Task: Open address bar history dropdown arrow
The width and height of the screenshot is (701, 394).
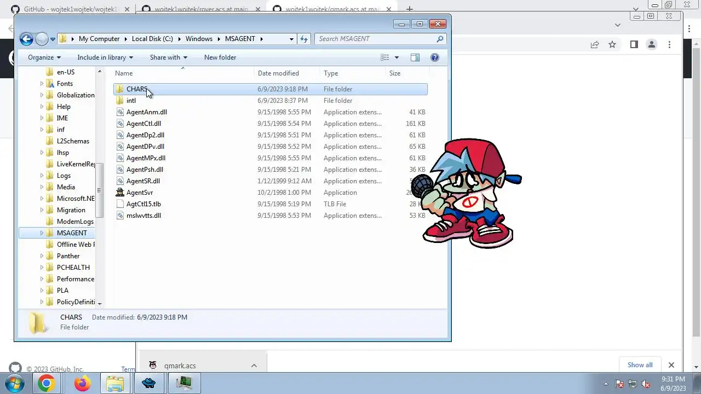Action: [291, 39]
